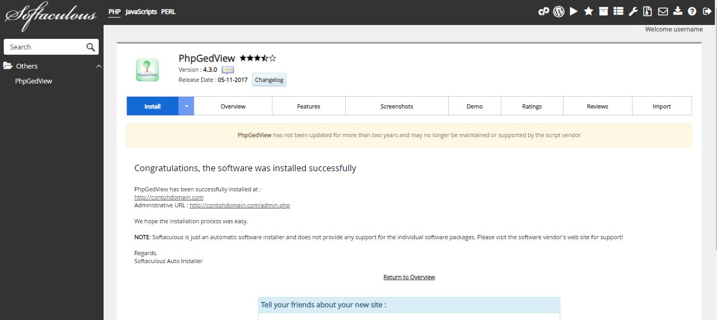Click the envelope email settings icon

[x=663, y=11]
